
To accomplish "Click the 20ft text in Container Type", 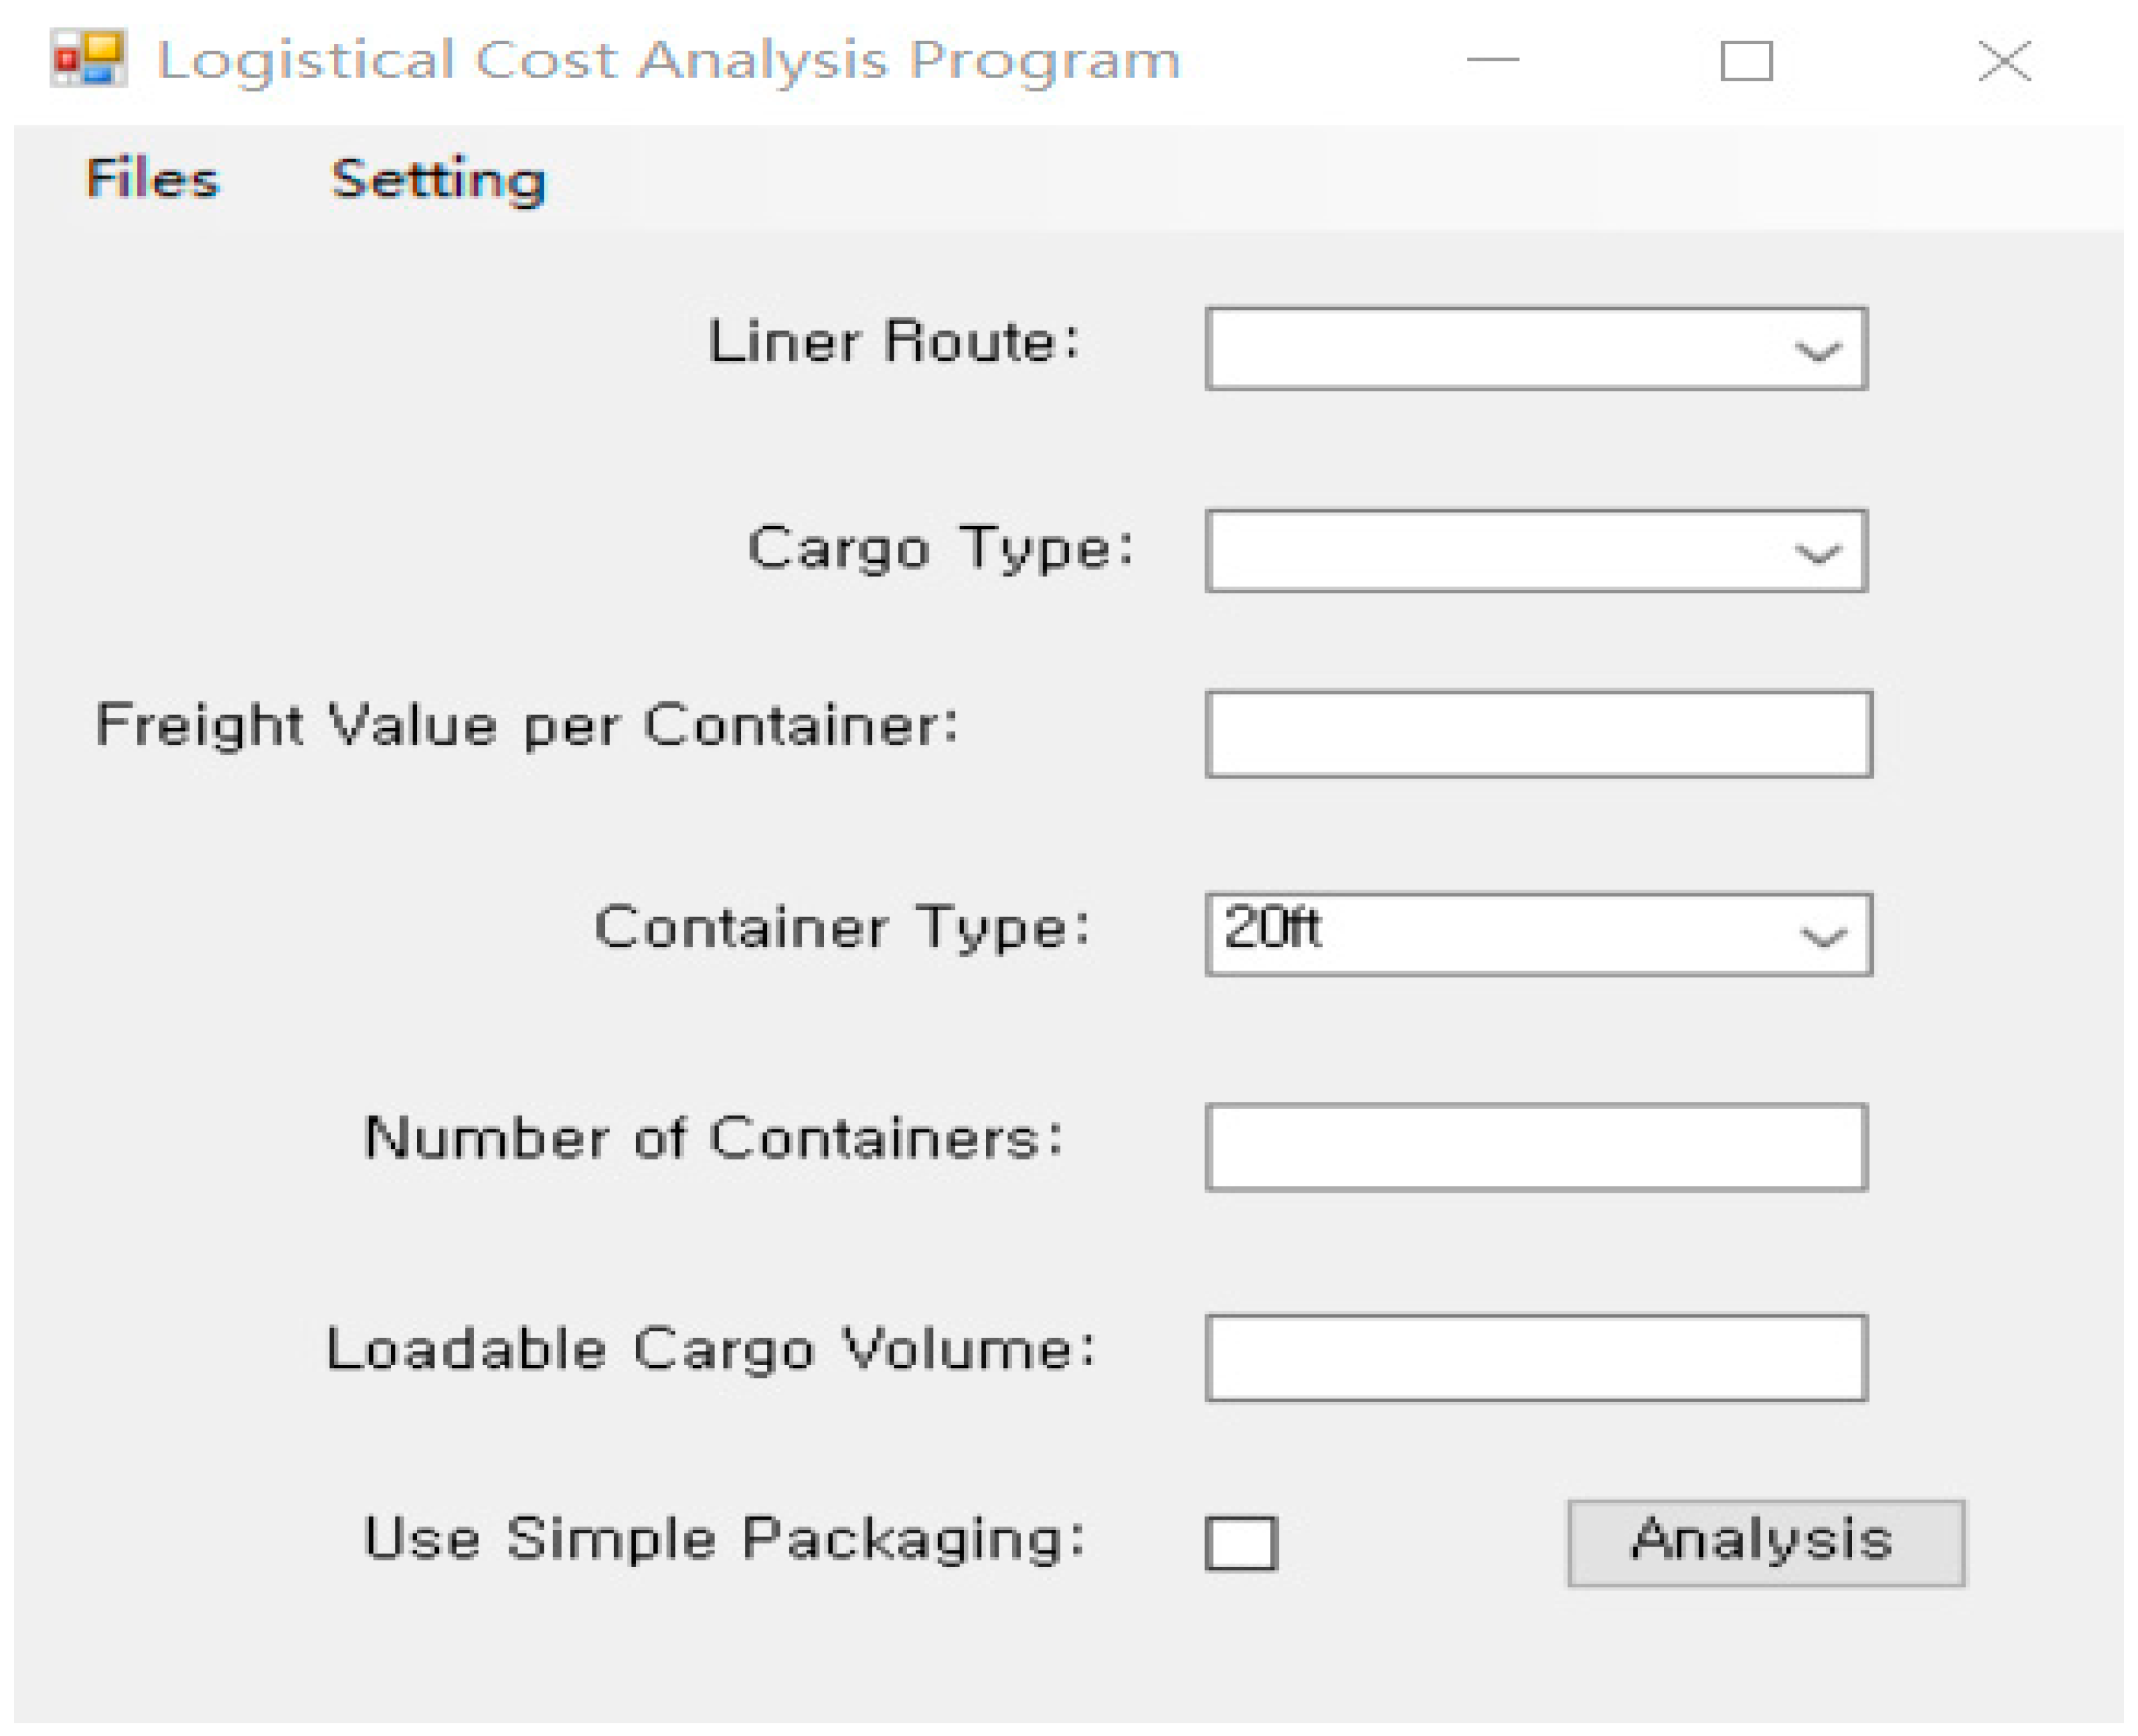I will [x=1272, y=927].
